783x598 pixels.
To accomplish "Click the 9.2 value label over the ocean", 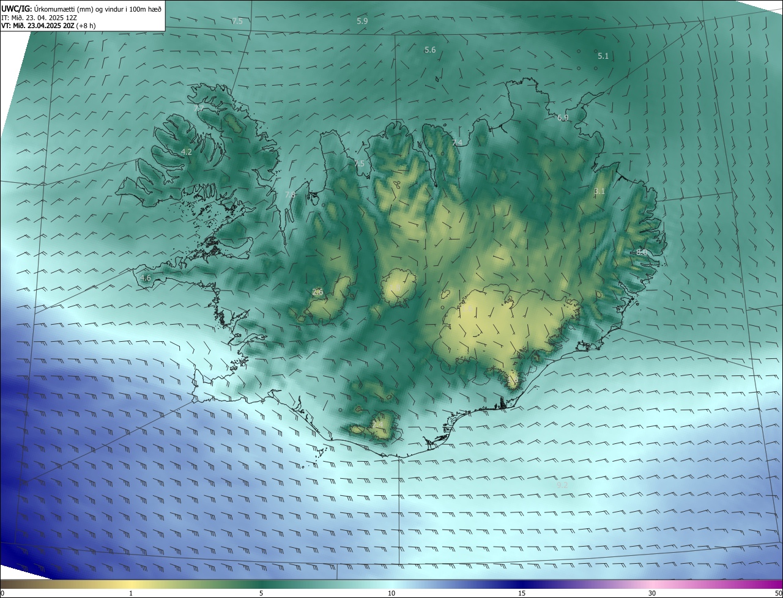I will (x=562, y=484).
